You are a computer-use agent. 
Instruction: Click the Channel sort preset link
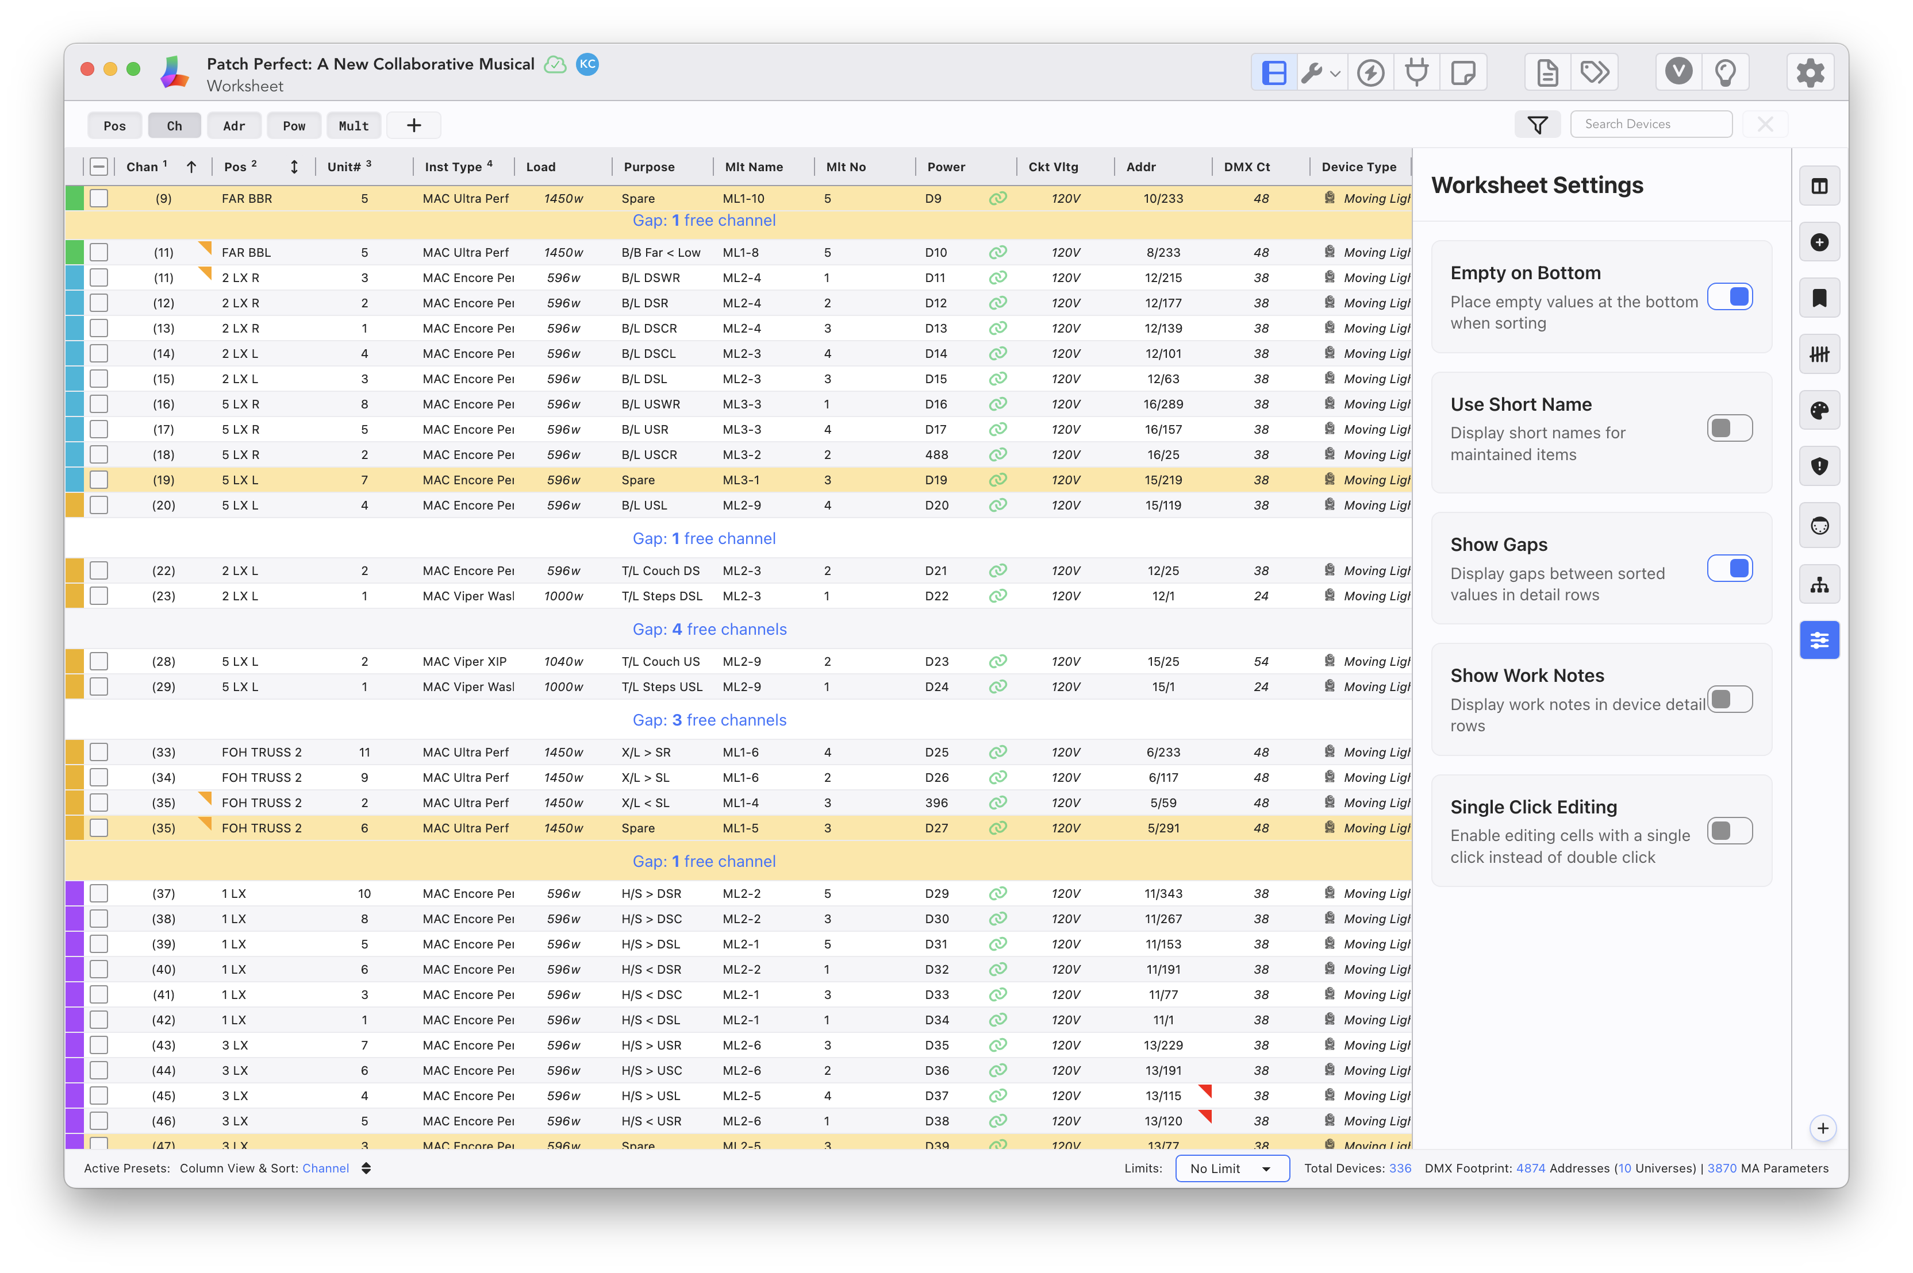click(326, 1168)
